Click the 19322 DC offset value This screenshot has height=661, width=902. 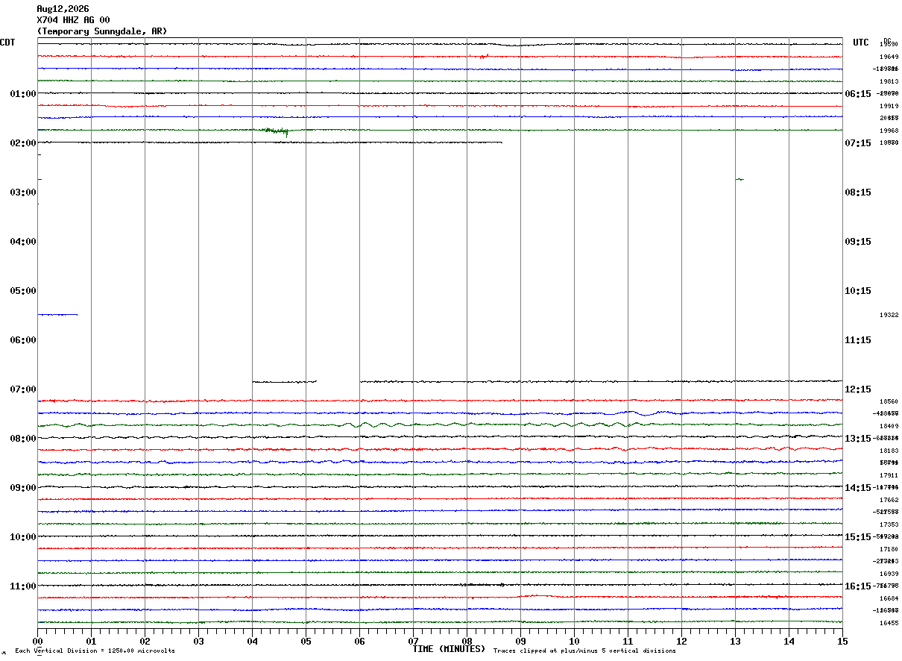[889, 315]
